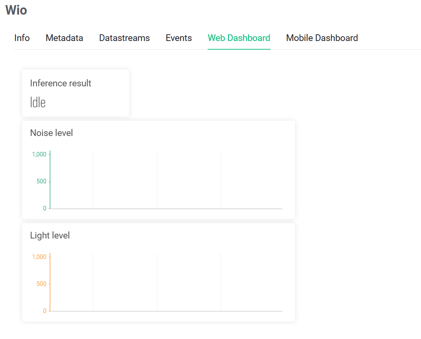Screen dimensions: 421x339
Task: Select the Idle value in Inference result
Action: pyautogui.click(x=38, y=102)
